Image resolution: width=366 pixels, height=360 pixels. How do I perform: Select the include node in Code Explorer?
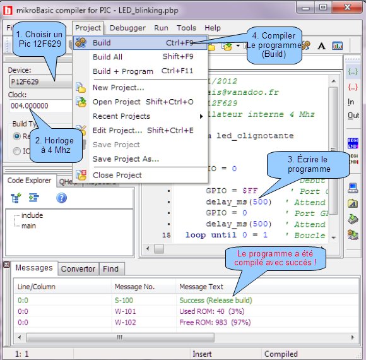pyautogui.click(x=32, y=215)
